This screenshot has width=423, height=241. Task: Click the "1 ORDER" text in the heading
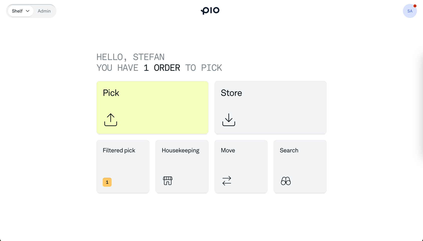point(162,68)
